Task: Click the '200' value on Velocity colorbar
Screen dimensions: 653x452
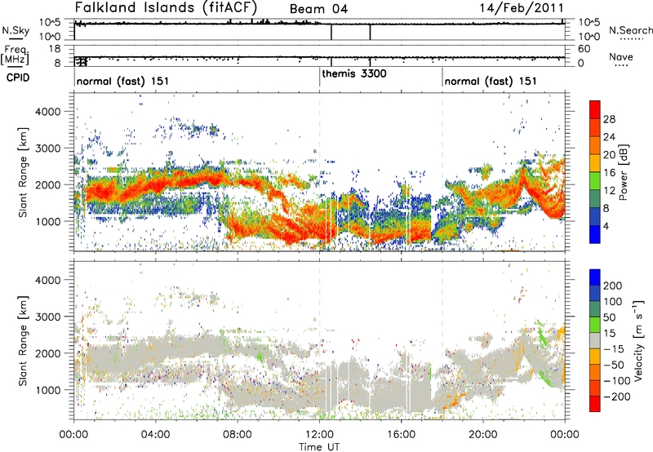Action: point(613,286)
